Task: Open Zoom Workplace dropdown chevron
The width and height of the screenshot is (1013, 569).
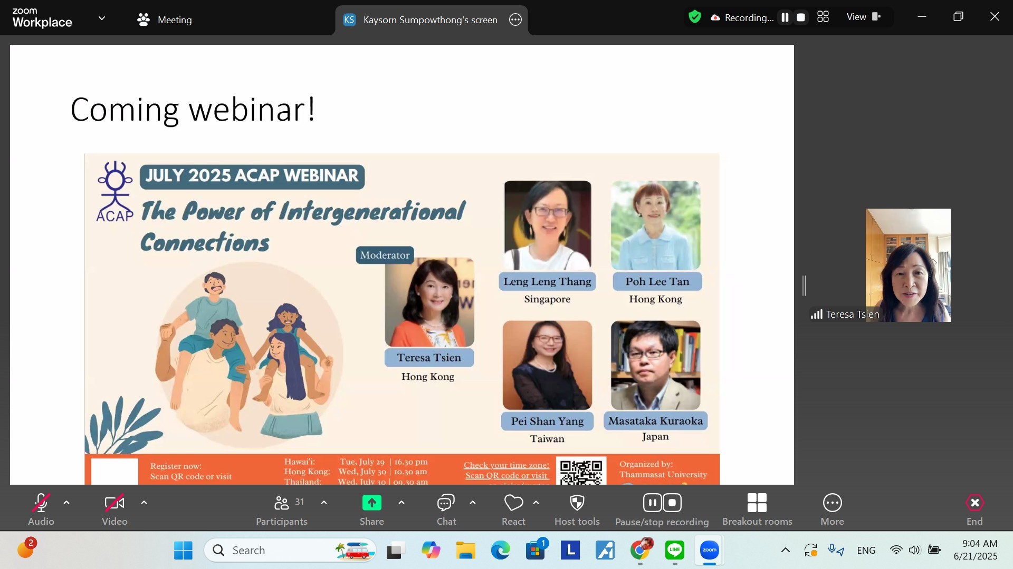Action: (x=102, y=18)
